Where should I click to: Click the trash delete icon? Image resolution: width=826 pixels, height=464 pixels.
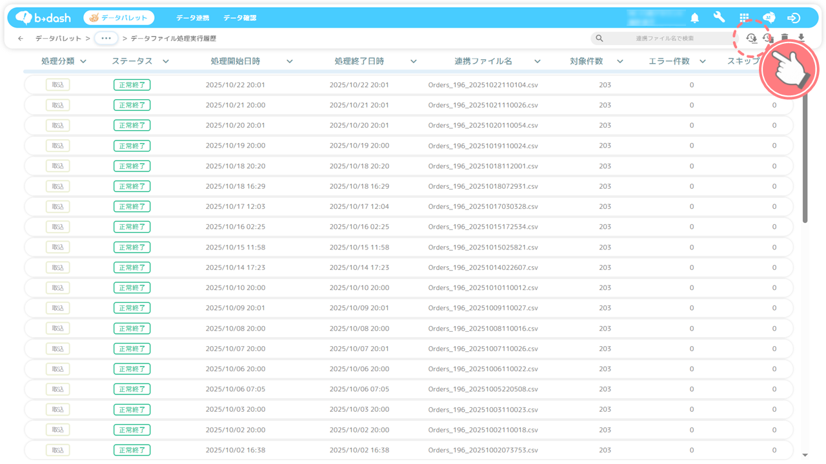click(785, 38)
